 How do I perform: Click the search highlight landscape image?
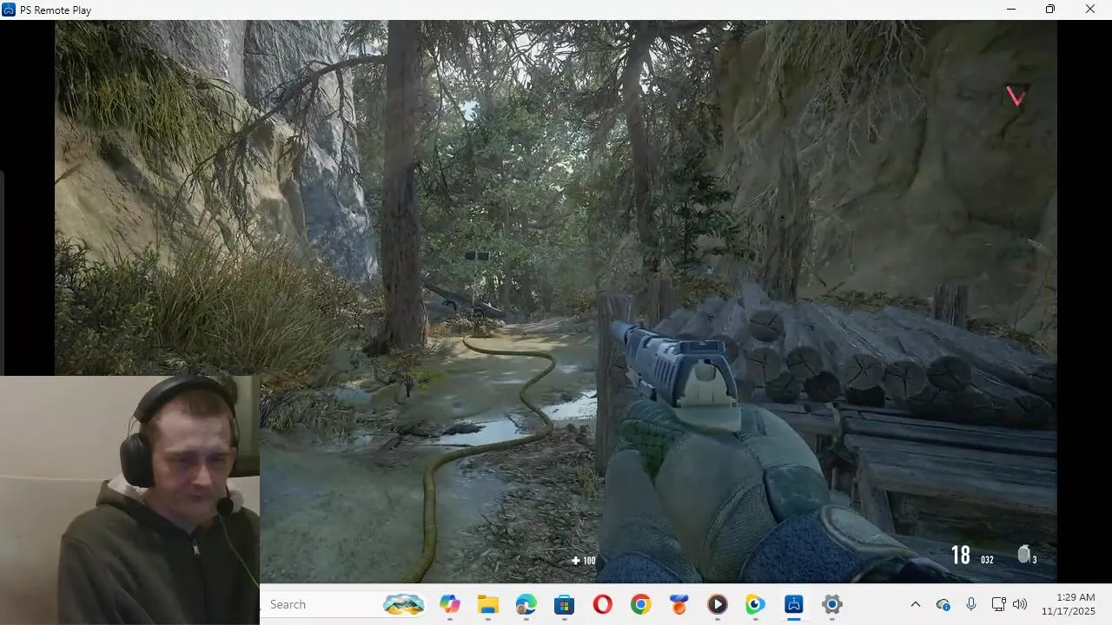404,604
